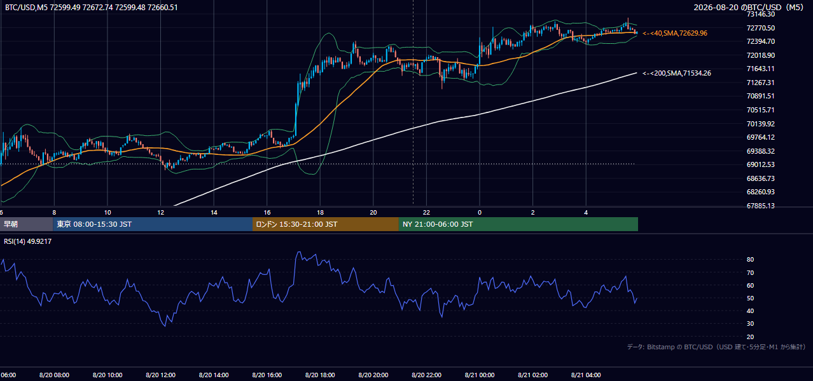
Task: Click the ロンドン 15:30-21:00 JST session bar
Action: pyautogui.click(x=326, y=224)
